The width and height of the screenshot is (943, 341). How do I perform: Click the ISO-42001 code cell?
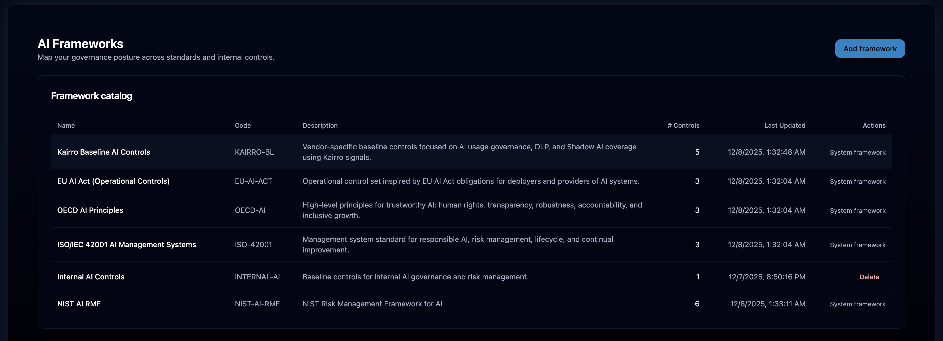(253, 245)
